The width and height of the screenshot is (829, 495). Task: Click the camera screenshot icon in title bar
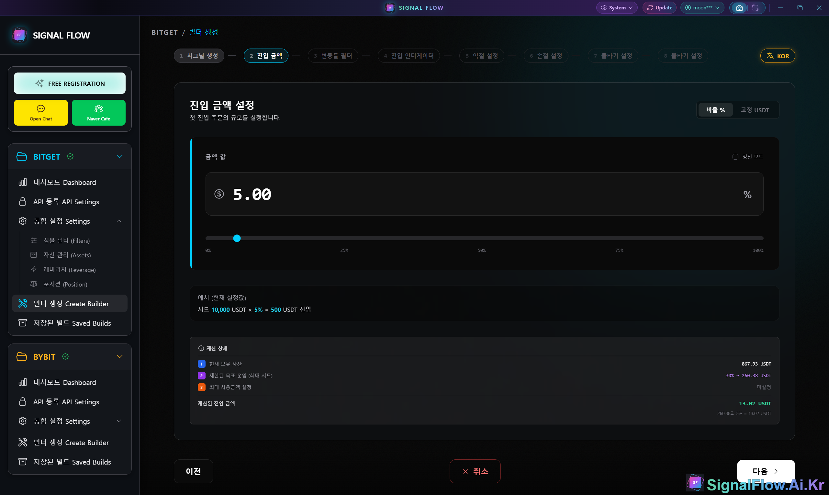click(x=739, y=8)
